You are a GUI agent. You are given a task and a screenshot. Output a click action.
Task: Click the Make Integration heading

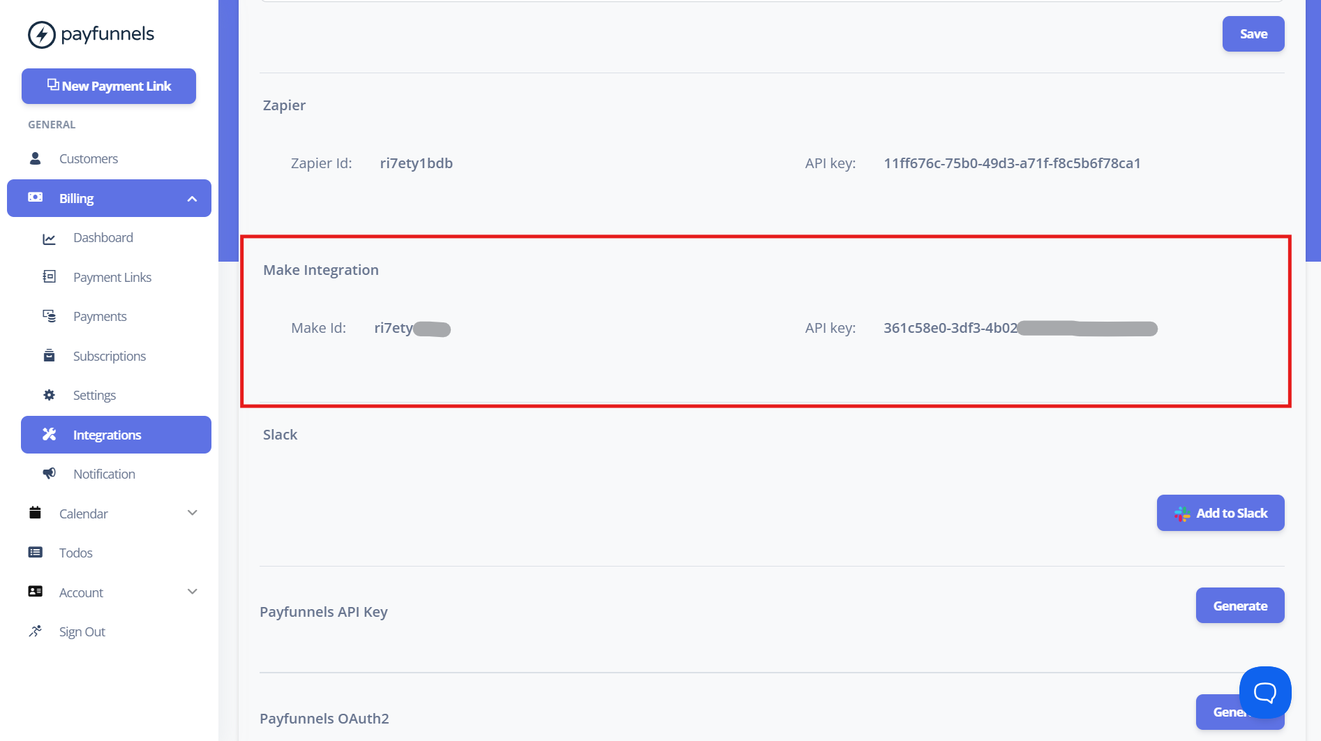[321, 270]
